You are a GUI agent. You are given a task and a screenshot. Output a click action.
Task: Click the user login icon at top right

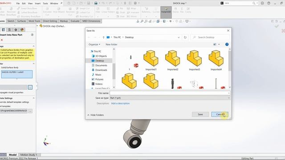click(x=262, y=3)
